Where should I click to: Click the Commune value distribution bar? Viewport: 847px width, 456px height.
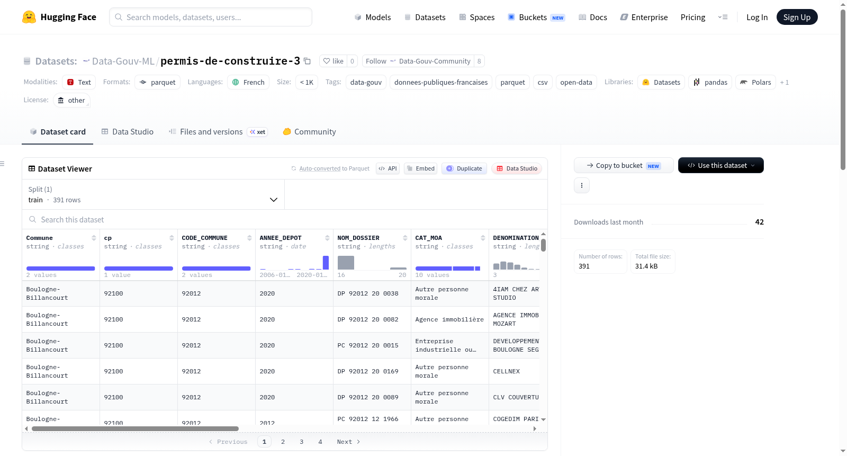pyautogui.click(x=60, y=269)
